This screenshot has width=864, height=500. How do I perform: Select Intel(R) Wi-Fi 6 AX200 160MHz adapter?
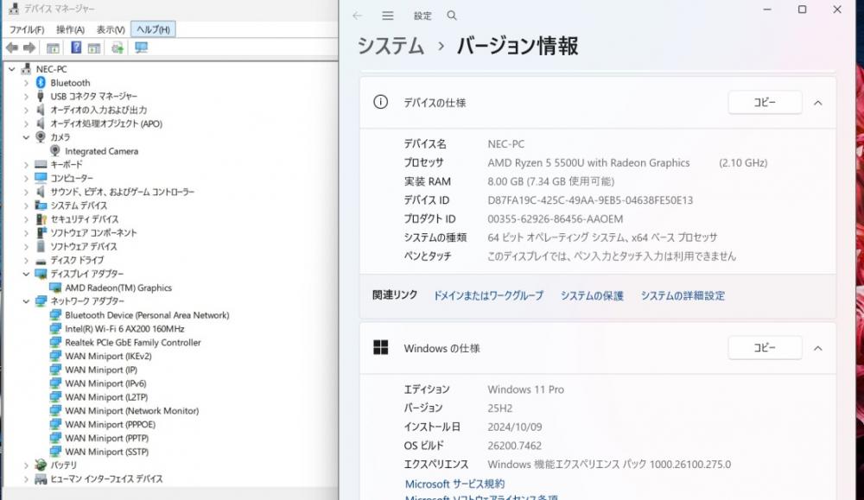pyautogui.click(x=124, y=329)
